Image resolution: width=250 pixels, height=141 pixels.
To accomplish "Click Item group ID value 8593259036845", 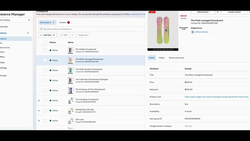I will coord(192,119).
